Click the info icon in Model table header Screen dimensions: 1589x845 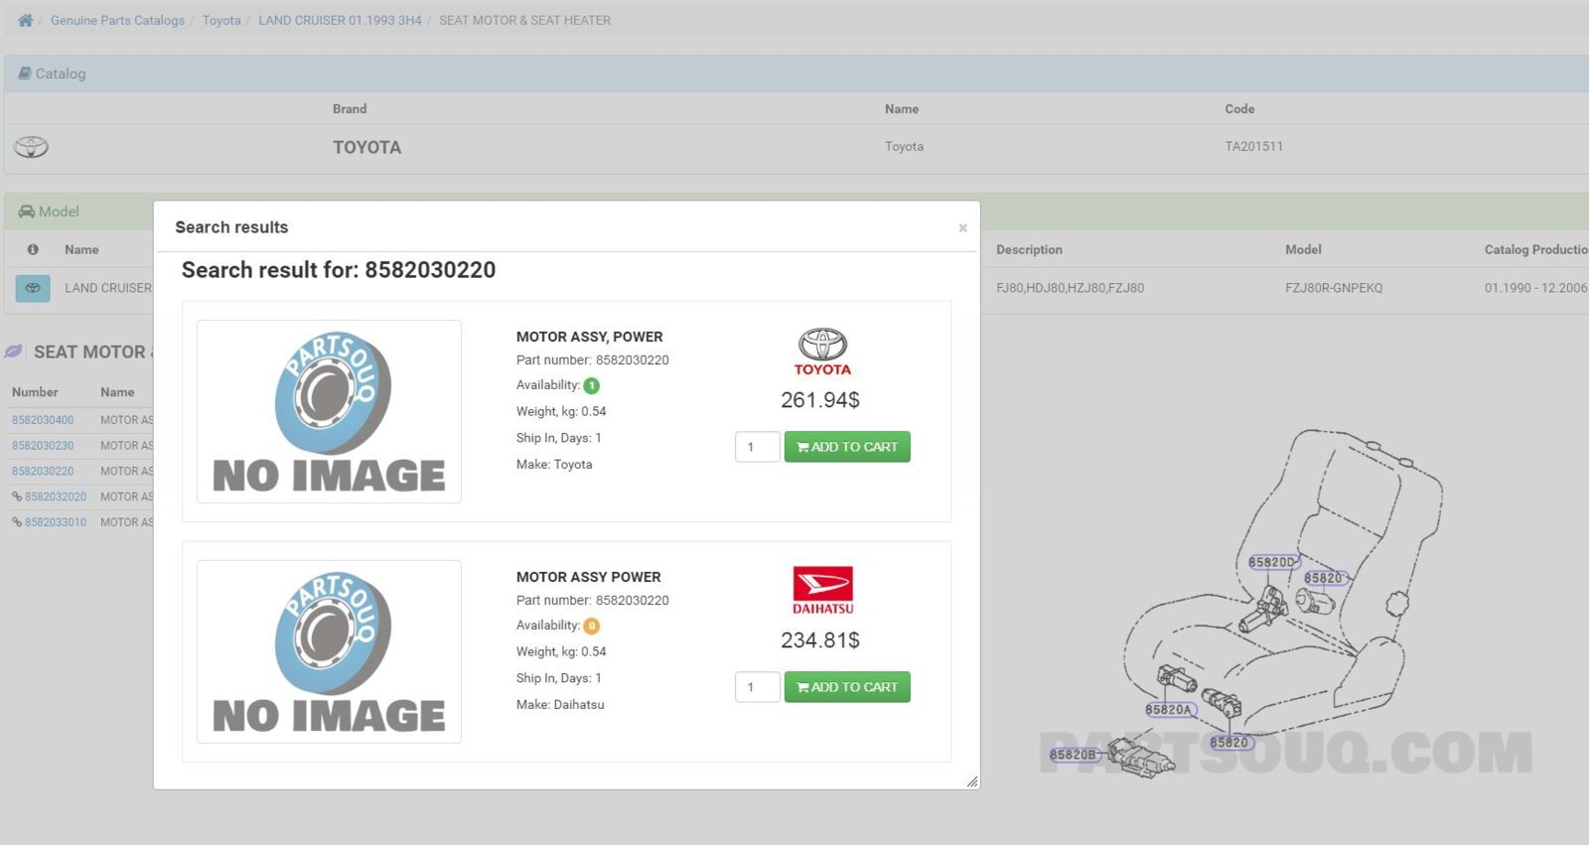33,250
